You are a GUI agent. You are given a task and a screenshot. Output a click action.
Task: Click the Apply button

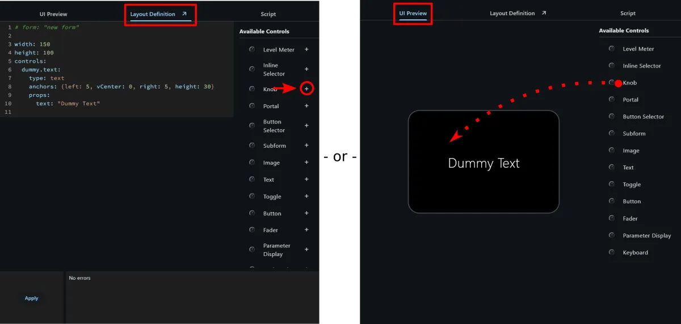pos(32,298)
